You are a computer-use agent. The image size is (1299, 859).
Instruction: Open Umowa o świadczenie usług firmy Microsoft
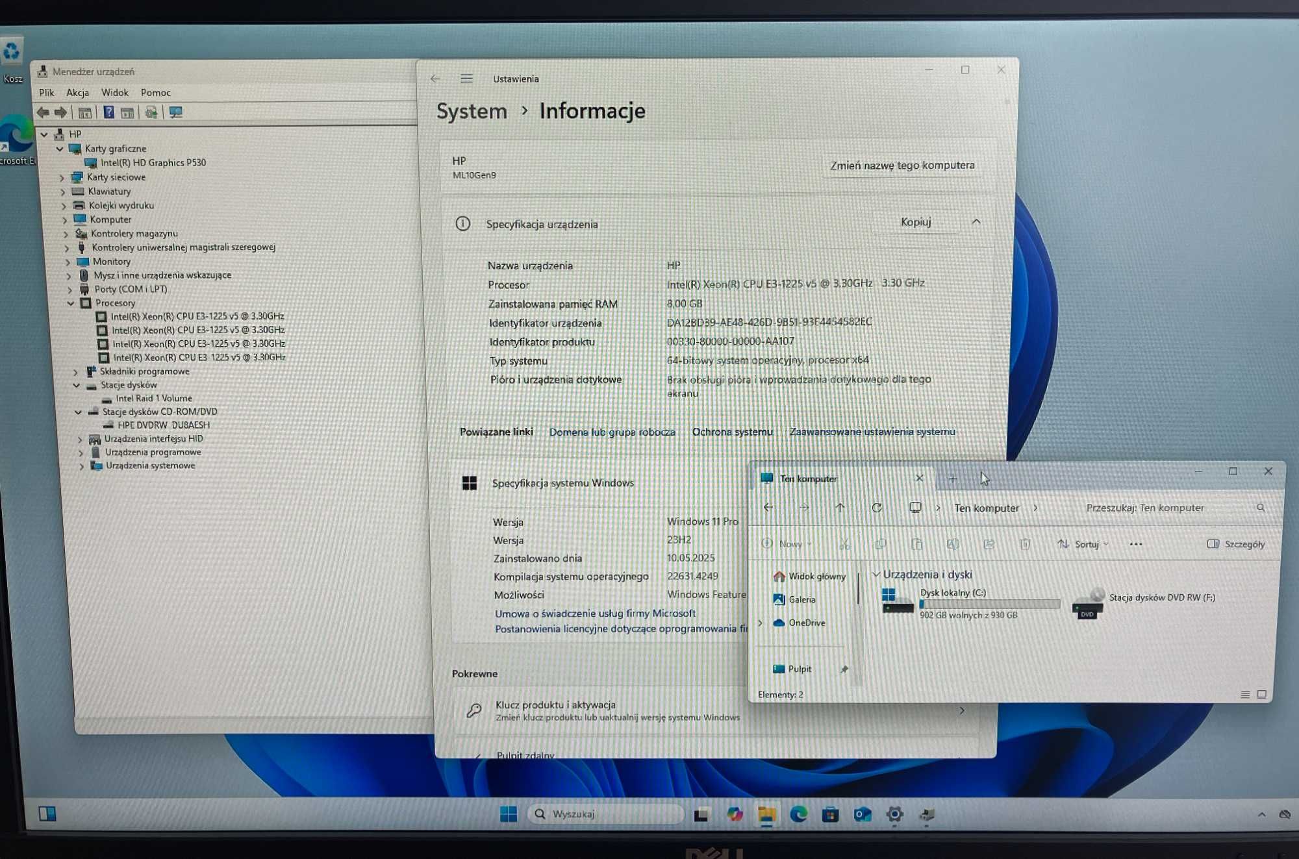click(x=595, y=614)
